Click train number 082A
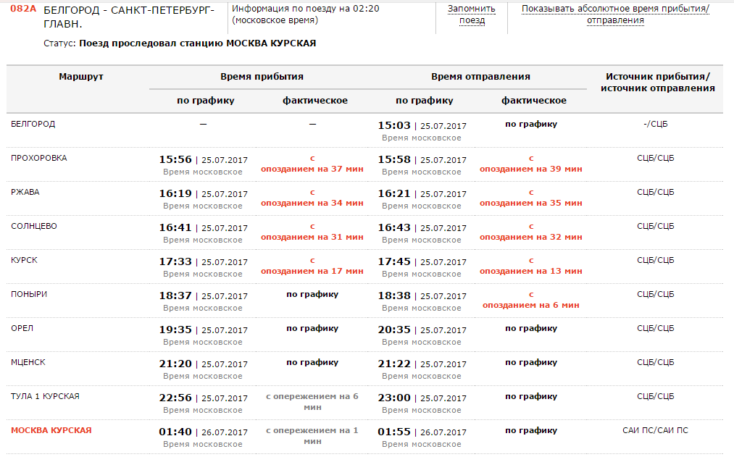The image size is (734, 457). (23, 9)
